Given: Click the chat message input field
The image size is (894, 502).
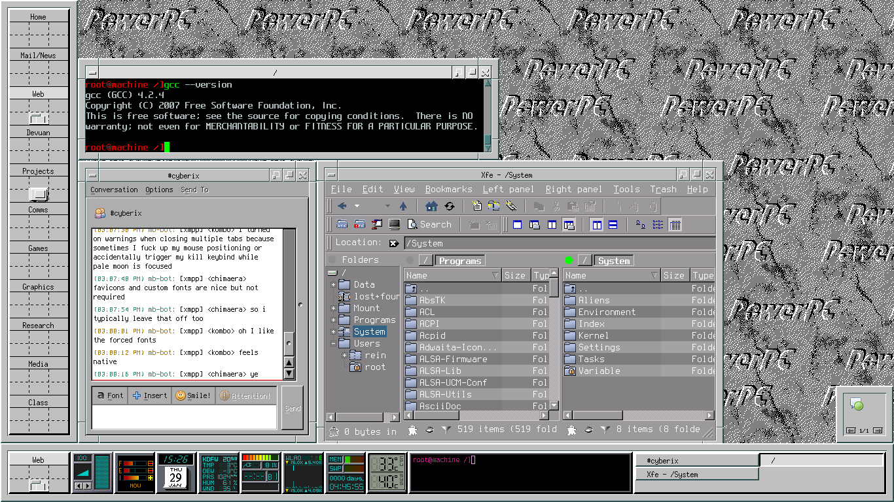Looking at the screenshot, I should pos(183,416).
